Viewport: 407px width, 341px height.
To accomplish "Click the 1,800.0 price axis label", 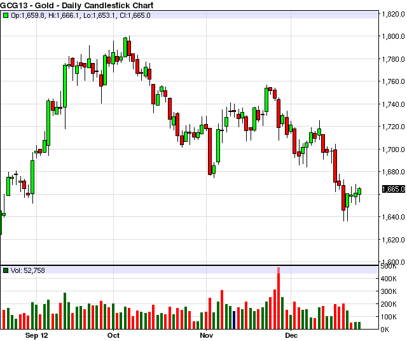I will [394, 36].
